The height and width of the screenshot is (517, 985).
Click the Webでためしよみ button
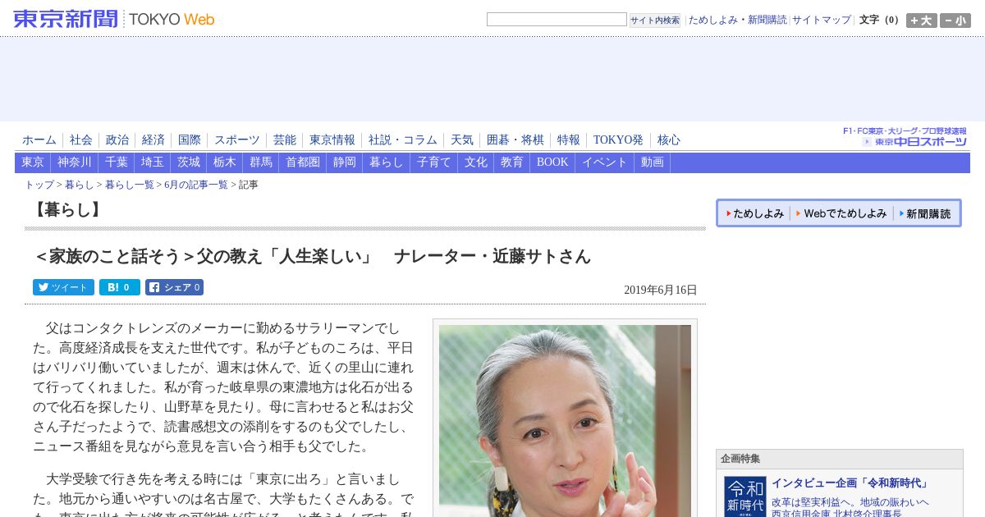841,213
